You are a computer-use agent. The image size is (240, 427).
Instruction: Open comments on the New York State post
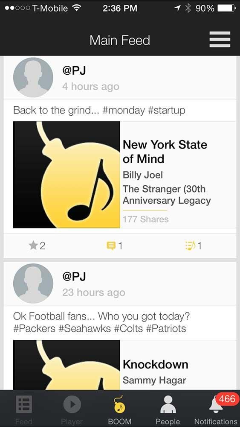[x=111, y=246]
